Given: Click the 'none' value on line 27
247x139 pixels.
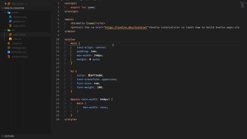Looking at the screenshot, I should pos(103,107).
